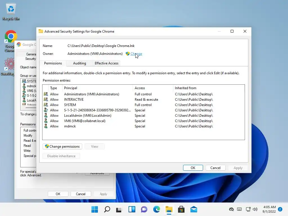Open the Chat app in taskbar
Screen dimensions: 288x216
[x=144, y=209]
